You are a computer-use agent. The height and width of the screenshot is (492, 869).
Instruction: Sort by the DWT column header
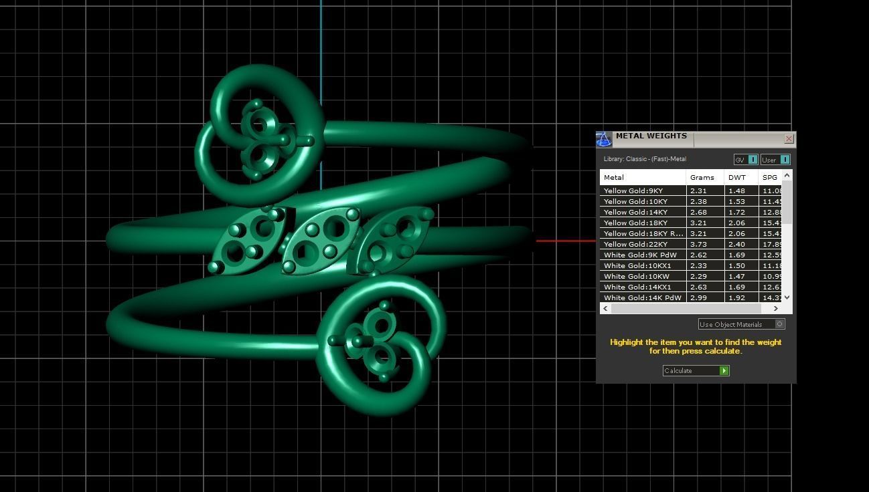(x=741, y=177)
